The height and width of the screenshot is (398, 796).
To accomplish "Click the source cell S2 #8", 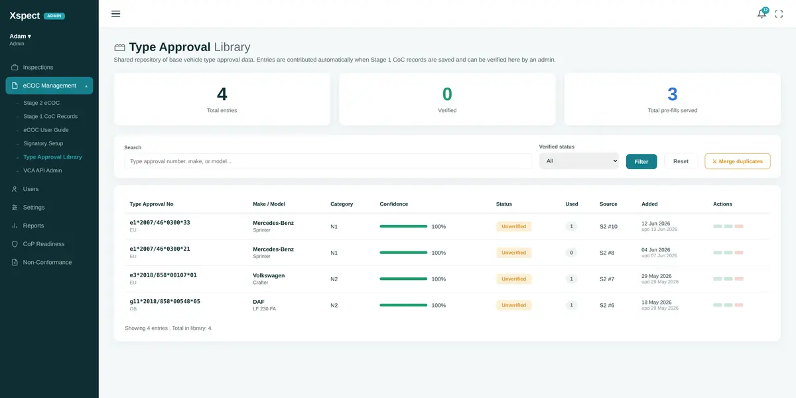I will (x=607, y=253).
